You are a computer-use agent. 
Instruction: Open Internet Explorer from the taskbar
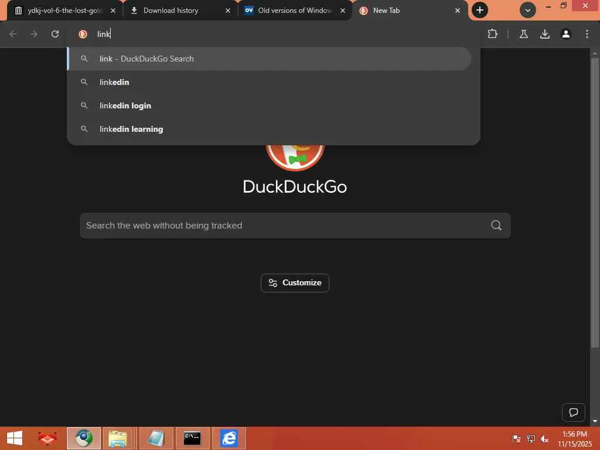pos(229,438)
